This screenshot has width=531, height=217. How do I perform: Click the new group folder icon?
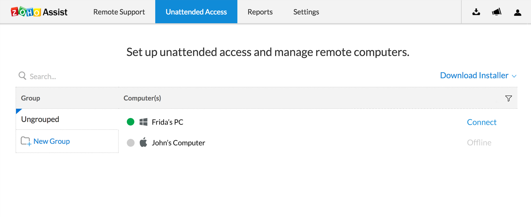pyautogui.click(x=26, y=141)
